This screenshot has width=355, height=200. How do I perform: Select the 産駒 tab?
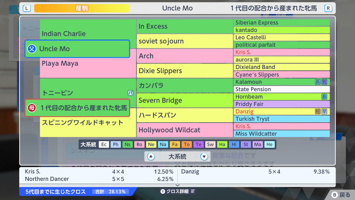[82, 8]
